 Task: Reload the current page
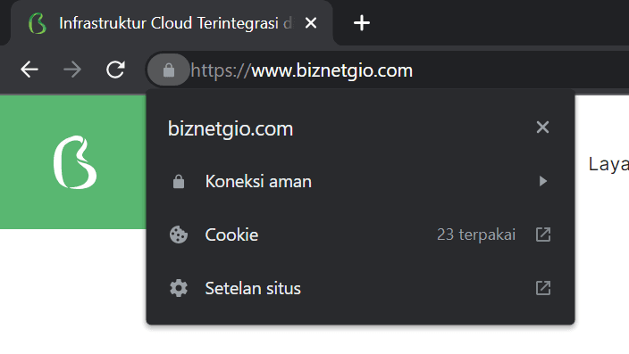coord(115,70)
